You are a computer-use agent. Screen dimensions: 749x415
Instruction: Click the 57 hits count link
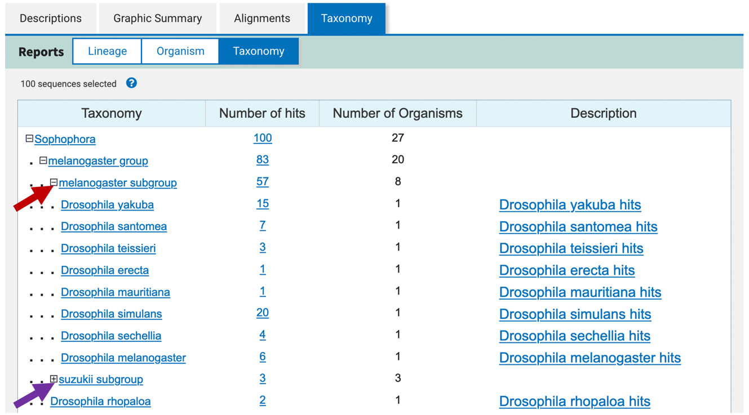pos(263,182)
